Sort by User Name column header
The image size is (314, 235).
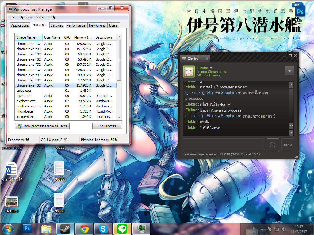click(x=52, y=37)
